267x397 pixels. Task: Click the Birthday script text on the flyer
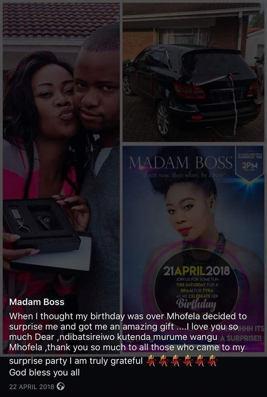[x=196, y=304]
